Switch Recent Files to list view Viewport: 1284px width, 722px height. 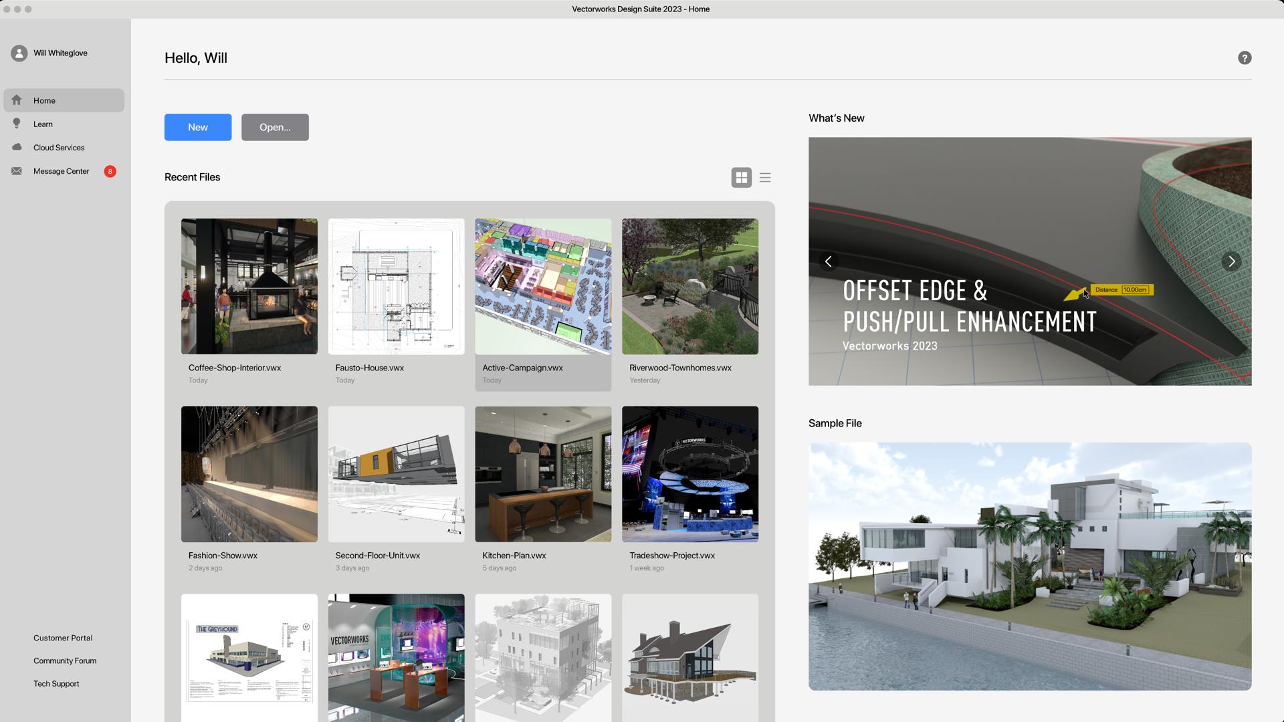(x=765, y=178)
